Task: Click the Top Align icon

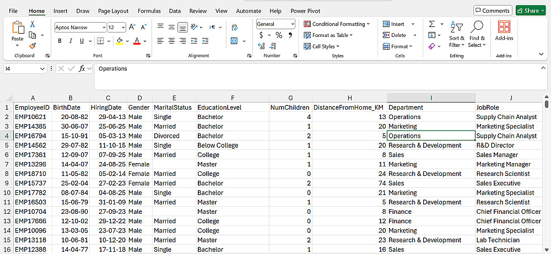Action: (160, 26)
